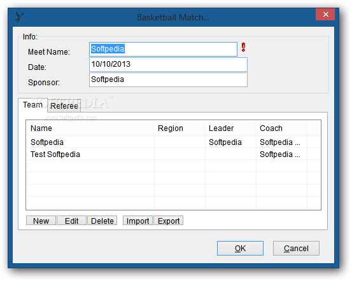This screenshot has width=352, height=281.
Task: Click the red exclamation warning icon
Action: [x=243, y=47]
